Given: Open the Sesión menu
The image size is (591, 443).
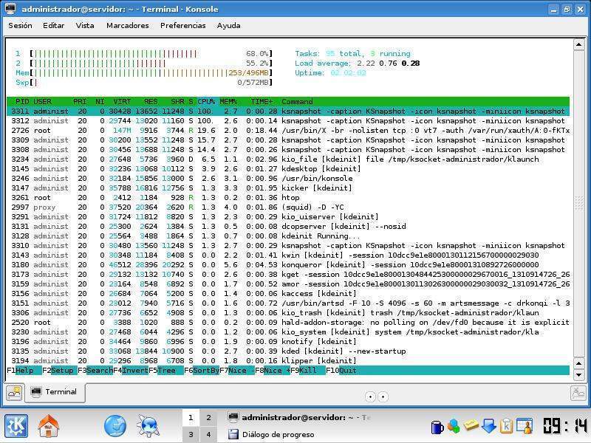Looking at the screenshot, I should pos(21,25).
